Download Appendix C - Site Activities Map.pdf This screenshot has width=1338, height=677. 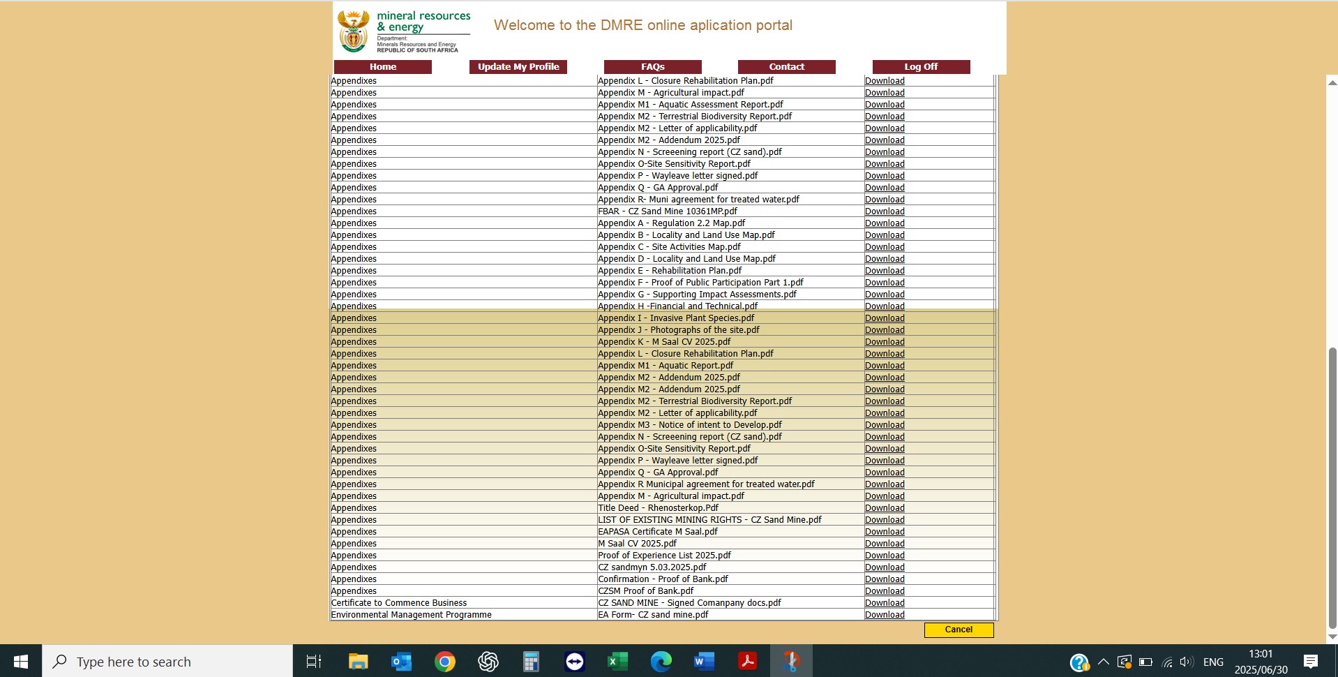885,246
